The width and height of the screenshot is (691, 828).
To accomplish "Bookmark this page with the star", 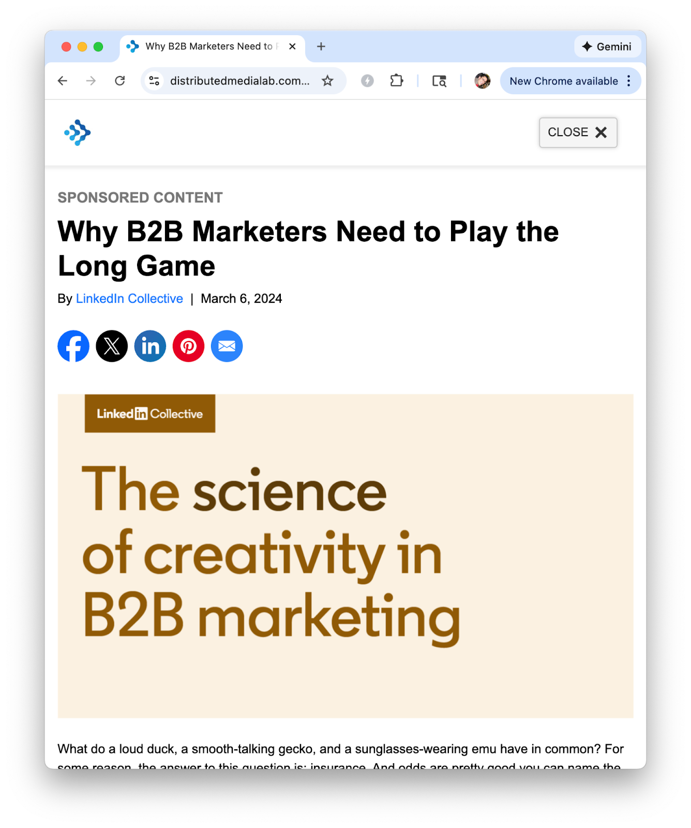I will coord(327,81).
